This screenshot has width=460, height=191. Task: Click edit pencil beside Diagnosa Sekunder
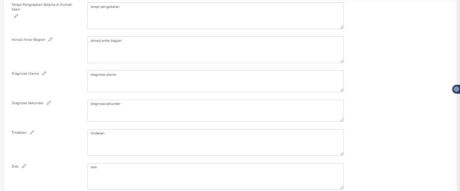click(49, 103)
